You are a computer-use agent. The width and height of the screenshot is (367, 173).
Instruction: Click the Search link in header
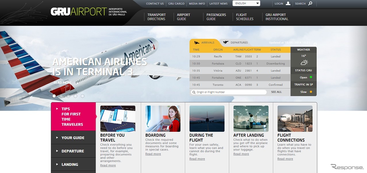(300, 4)
